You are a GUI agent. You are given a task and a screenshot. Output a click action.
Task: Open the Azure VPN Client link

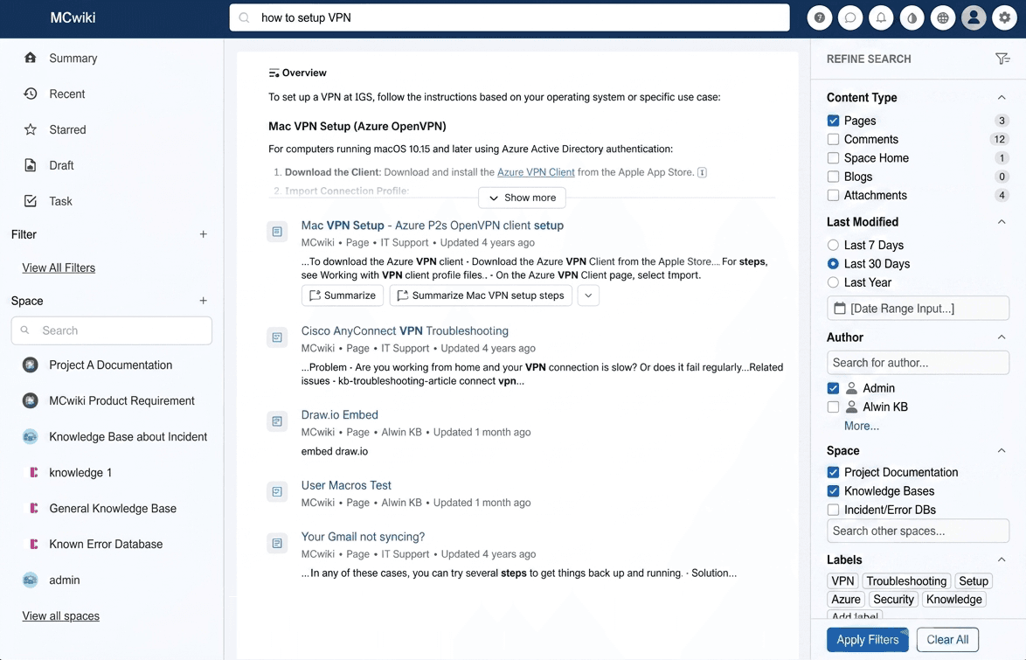coord(536,172)
